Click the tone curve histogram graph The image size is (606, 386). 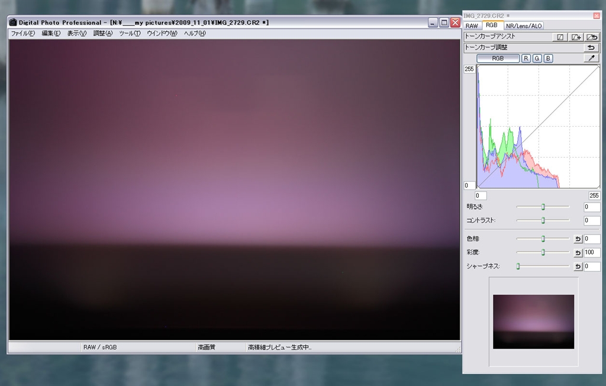click(x=539, y=127)
